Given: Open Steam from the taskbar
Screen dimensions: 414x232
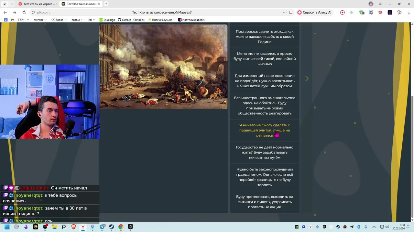Looking at the screenshot, I should 111,227.
